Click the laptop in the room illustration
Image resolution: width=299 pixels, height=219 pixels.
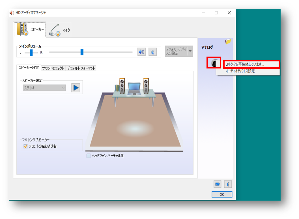[x=134, y=89]
